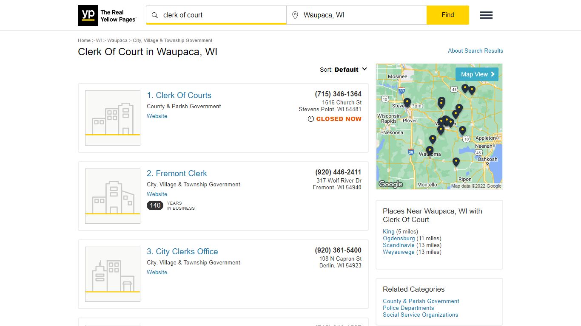This screenshot has height=326, width=581.
Task: Open nearby place King
Action: coord(389,231)
